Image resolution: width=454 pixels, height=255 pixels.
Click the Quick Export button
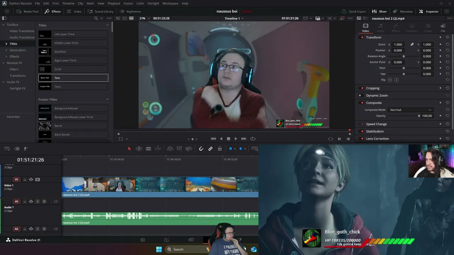tap(354, 11)
